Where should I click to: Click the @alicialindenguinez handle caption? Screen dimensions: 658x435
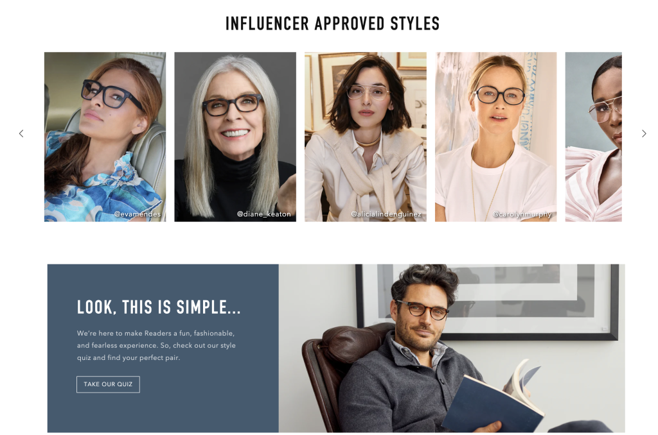point(386,214)
